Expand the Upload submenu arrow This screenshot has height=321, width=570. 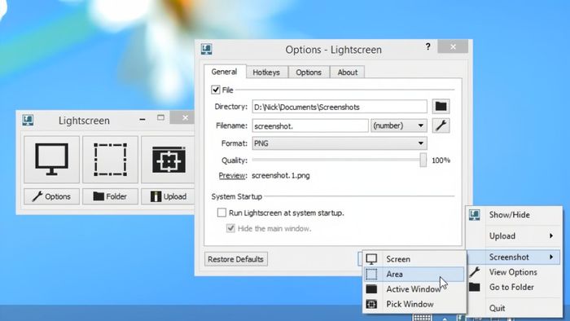pos(551,236)
